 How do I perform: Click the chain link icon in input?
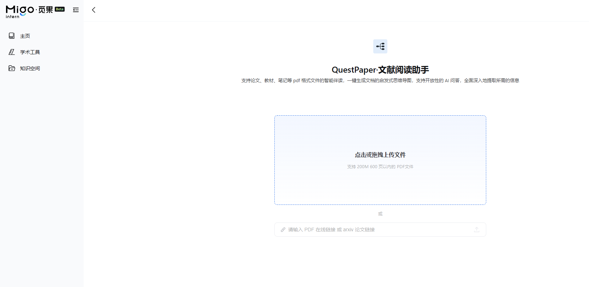point(283,230)
